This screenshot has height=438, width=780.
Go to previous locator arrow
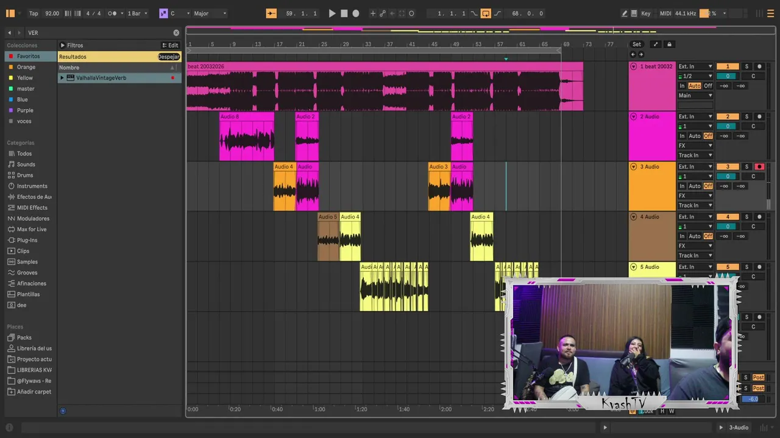coord(633,54)
